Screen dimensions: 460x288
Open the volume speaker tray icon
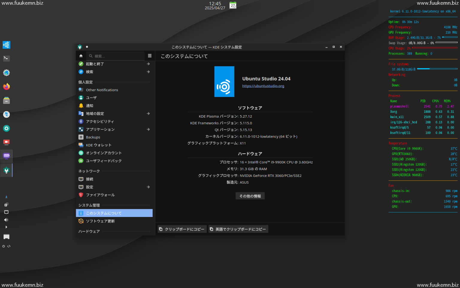(6, 220)
